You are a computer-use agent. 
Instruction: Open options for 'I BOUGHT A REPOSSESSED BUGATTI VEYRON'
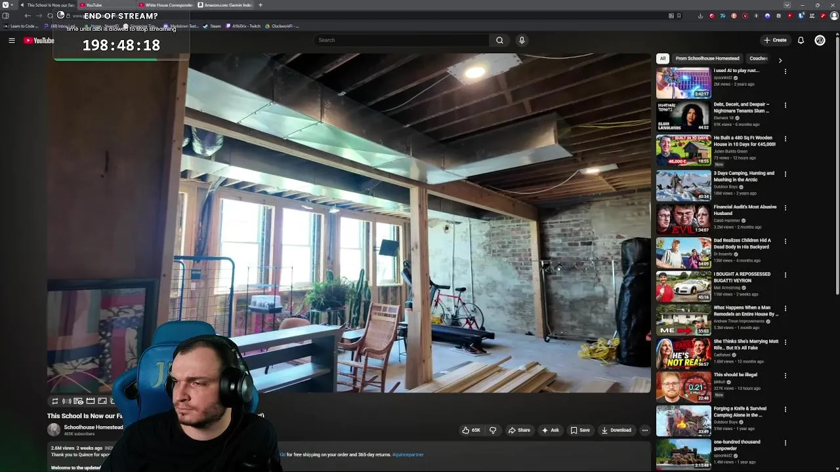(785, 275)
